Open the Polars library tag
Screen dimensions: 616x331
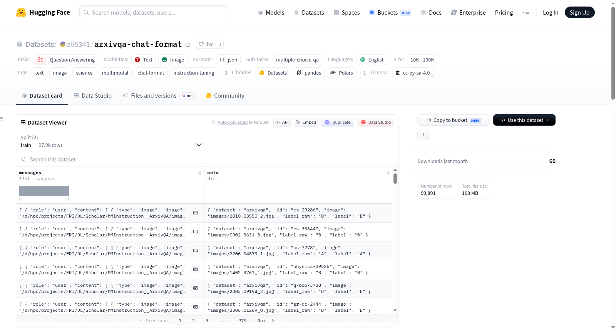342,73
